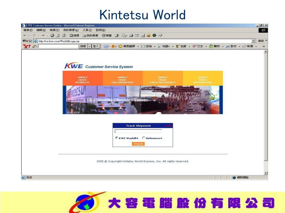The image size is (285, 213).
Task: Click the STOP control on banner animation
Action: click(77, 113)
